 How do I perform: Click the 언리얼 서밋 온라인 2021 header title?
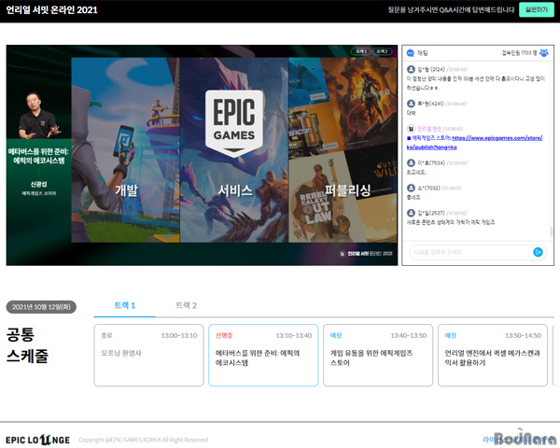[x=51, y=10]
